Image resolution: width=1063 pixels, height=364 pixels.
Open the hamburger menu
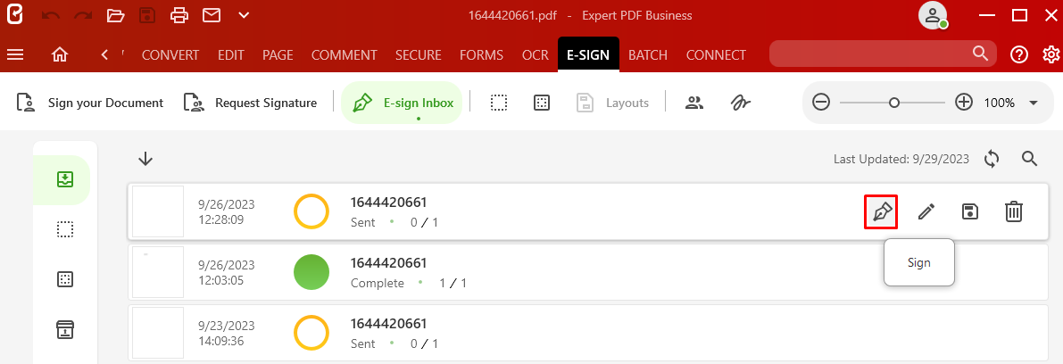coord(15,55)
